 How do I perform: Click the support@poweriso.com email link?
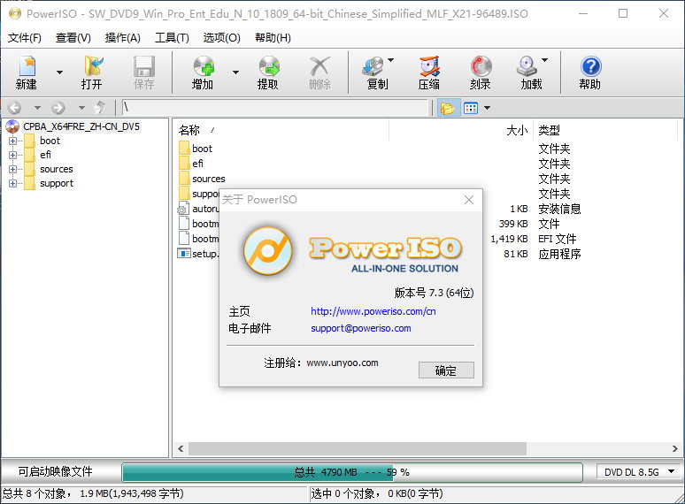pos(361,328)
